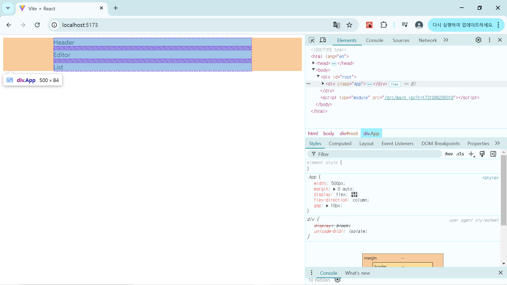Open the flexbox editor icon
Image resolution: width=507 pixels, height=285 pixels.
[x=354, y=194]
